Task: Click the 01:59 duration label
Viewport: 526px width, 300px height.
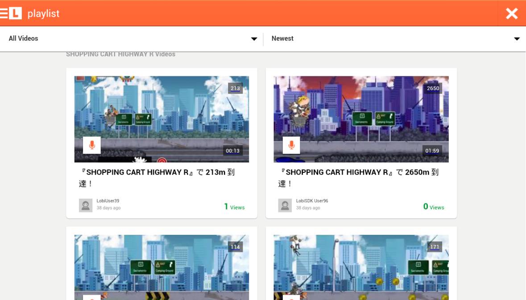Action: pos(432,151)
